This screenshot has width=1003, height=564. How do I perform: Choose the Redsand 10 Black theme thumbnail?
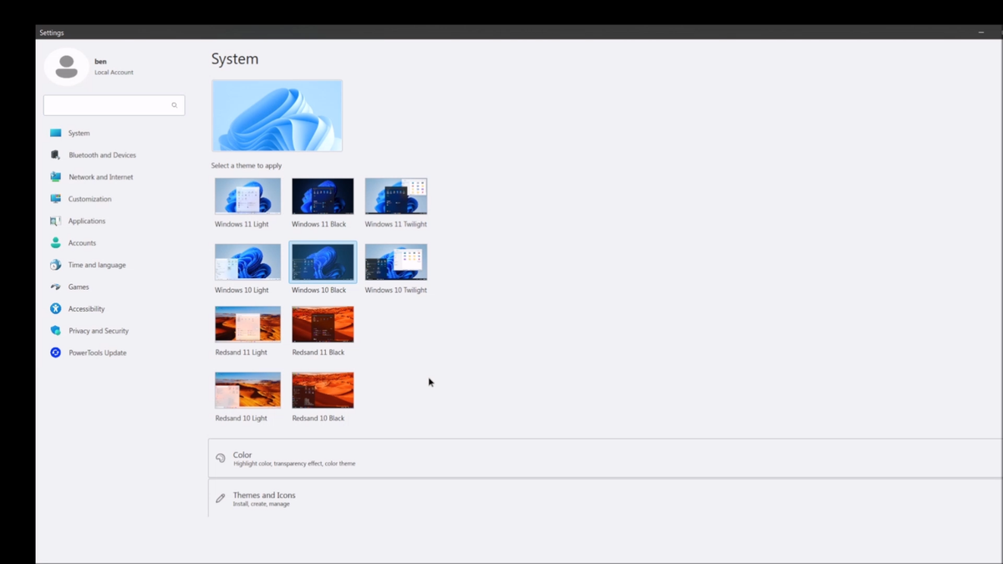[323, 390]
